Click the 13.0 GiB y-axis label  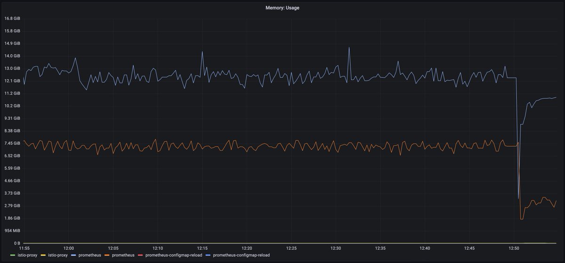(x=12, y=68)
